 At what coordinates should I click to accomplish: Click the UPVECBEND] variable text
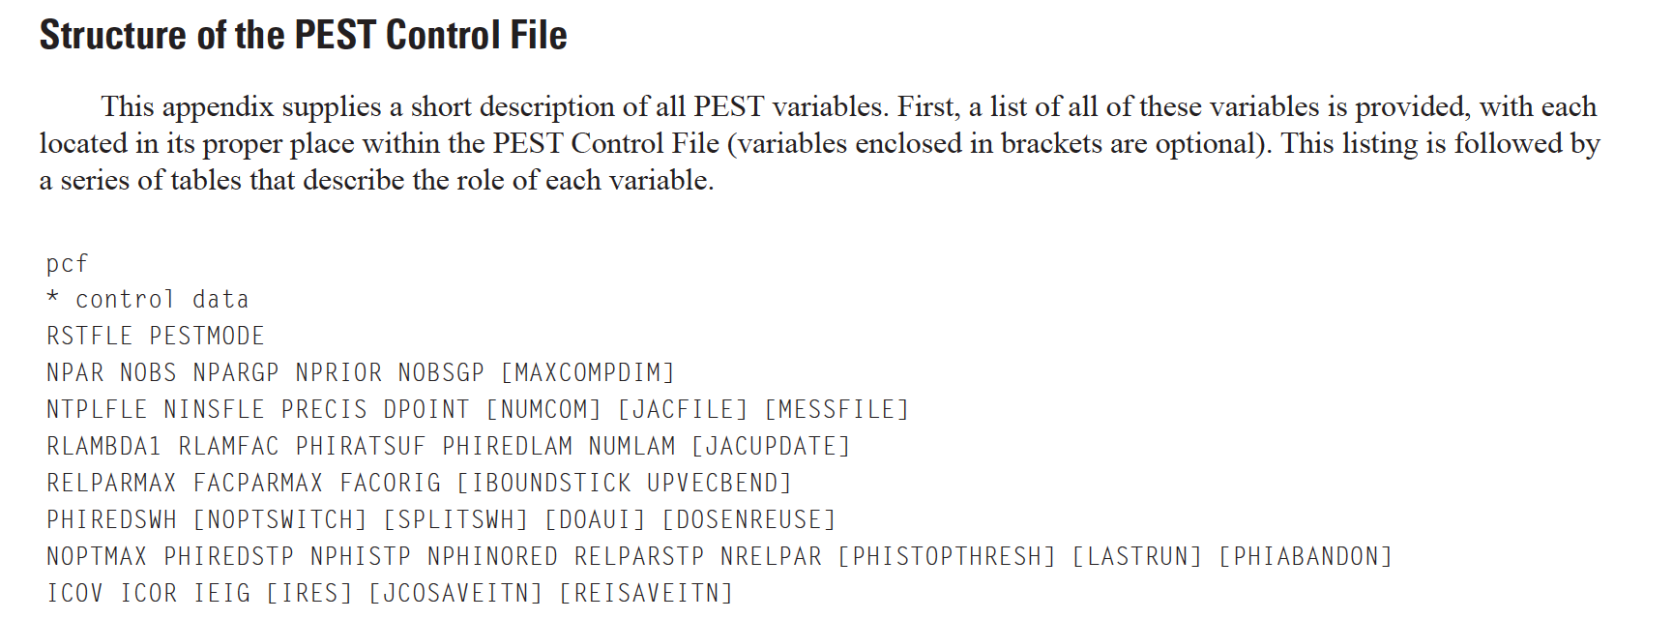click(x=719, y=484)
